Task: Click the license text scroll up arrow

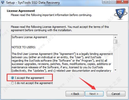Action: 115,37
